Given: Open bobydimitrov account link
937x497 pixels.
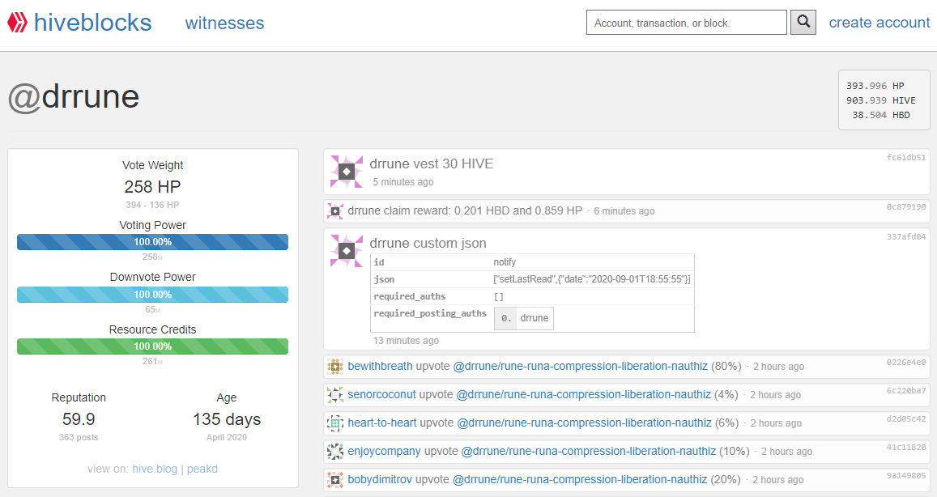Looking at the screenshot, I should tap(380, 480).
